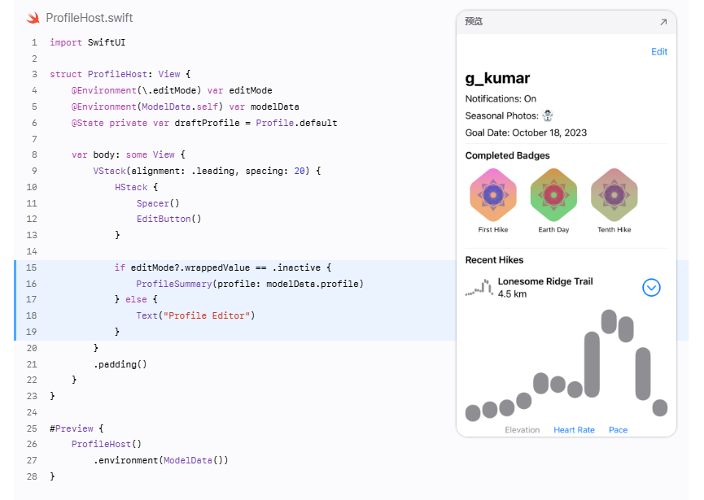Click the .padding() modifier line
The height and width of the screenshot is (500, 704).
point(120,364)
